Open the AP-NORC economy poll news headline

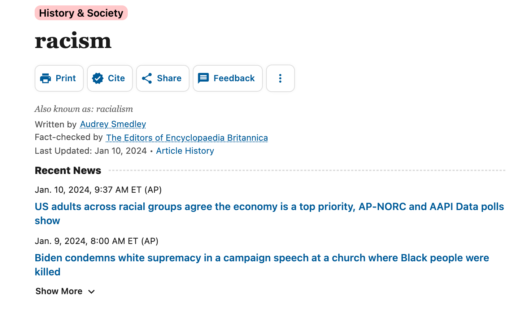pos(269,207)
